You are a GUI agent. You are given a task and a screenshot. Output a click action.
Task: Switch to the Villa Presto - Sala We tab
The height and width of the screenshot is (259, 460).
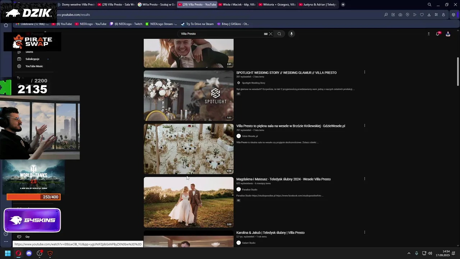[x=116, y=5]
